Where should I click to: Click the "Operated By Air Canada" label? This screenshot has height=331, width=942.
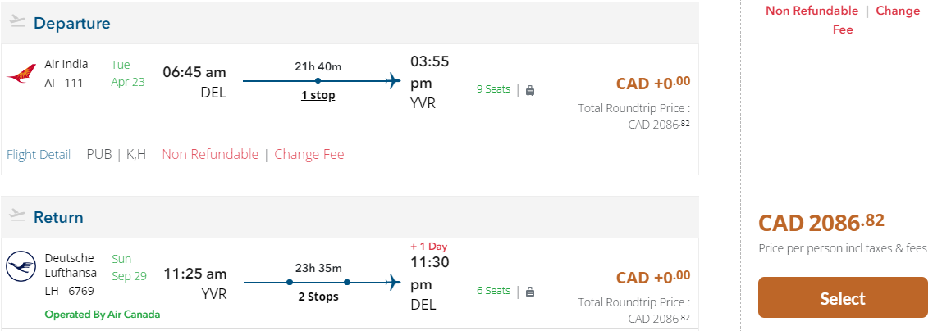(x=103, y=314)
